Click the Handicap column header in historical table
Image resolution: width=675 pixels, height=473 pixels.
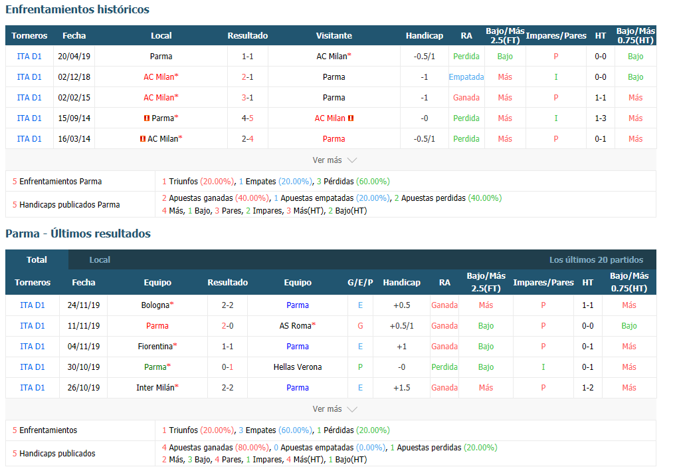pyautogui.click(x=425, y=36)
